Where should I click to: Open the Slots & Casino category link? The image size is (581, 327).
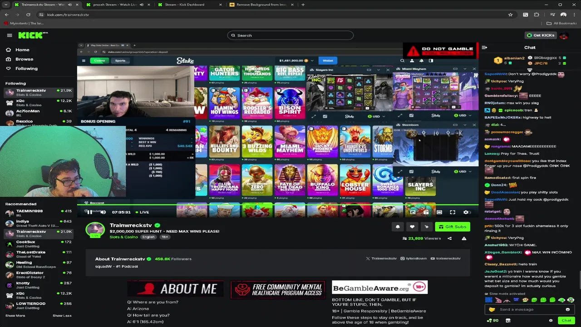[123, 237]
